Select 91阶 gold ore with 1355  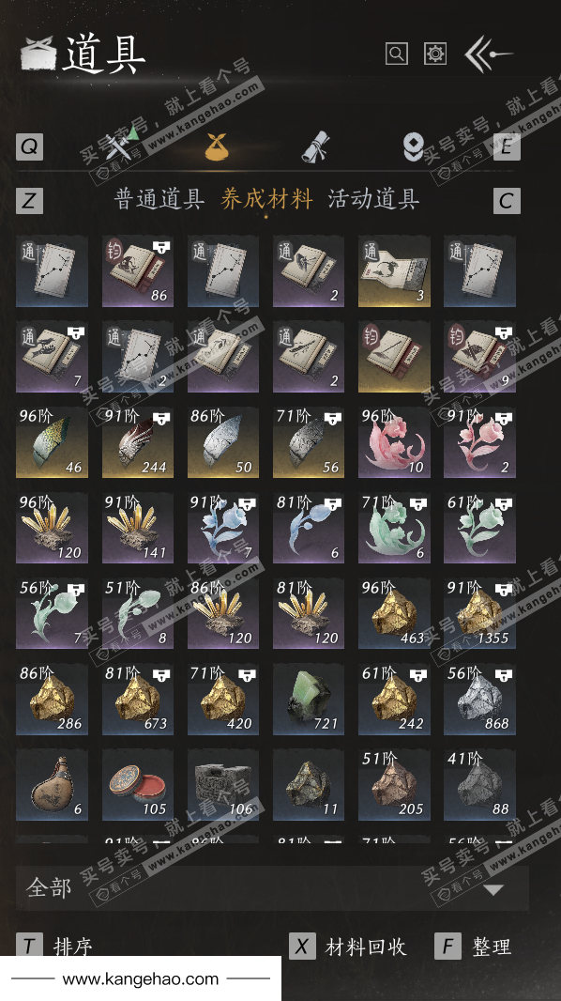[x=479, y=613]
